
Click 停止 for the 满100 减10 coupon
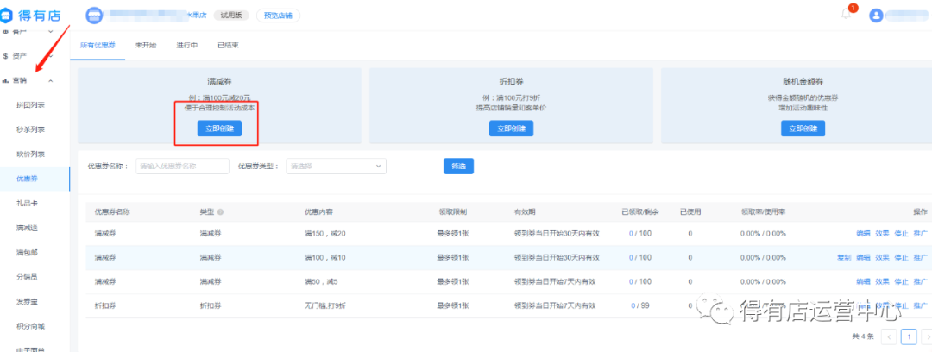point(901,257)
